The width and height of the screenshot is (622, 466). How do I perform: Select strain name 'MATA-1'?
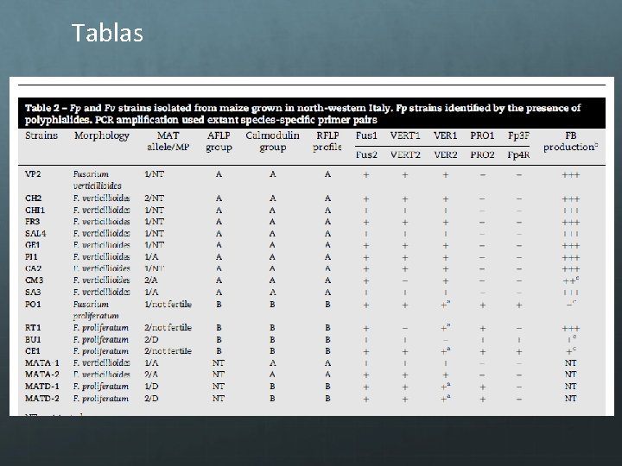pyautogui.click(x=42, y=363)
